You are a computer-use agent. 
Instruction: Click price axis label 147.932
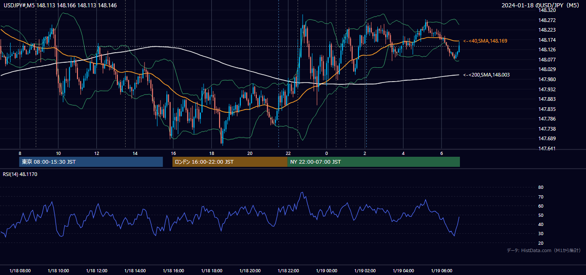pos(547,89)
